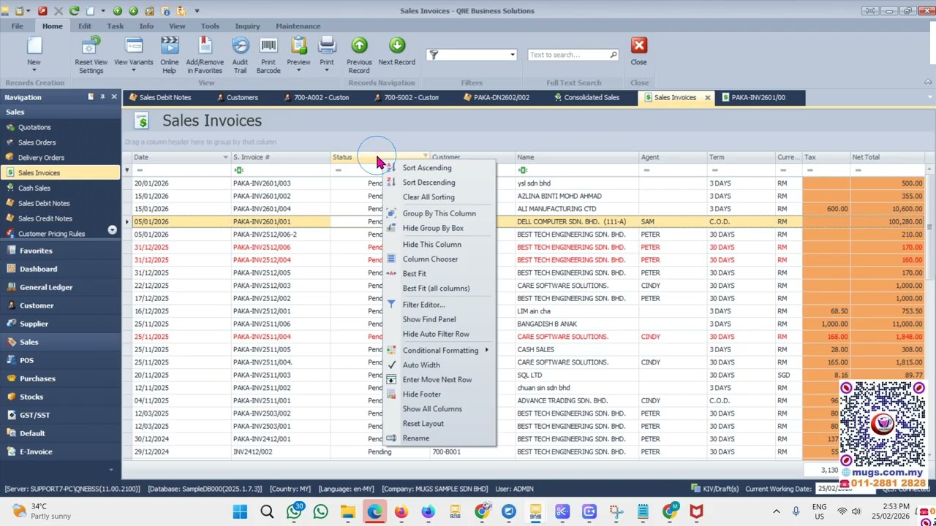Open Windows Start menu
Screen dimensions: 936x526
tap(240, 511)
